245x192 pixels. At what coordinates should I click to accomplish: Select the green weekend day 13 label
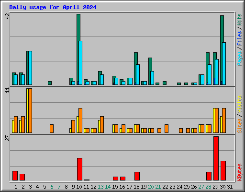[100, 187]
